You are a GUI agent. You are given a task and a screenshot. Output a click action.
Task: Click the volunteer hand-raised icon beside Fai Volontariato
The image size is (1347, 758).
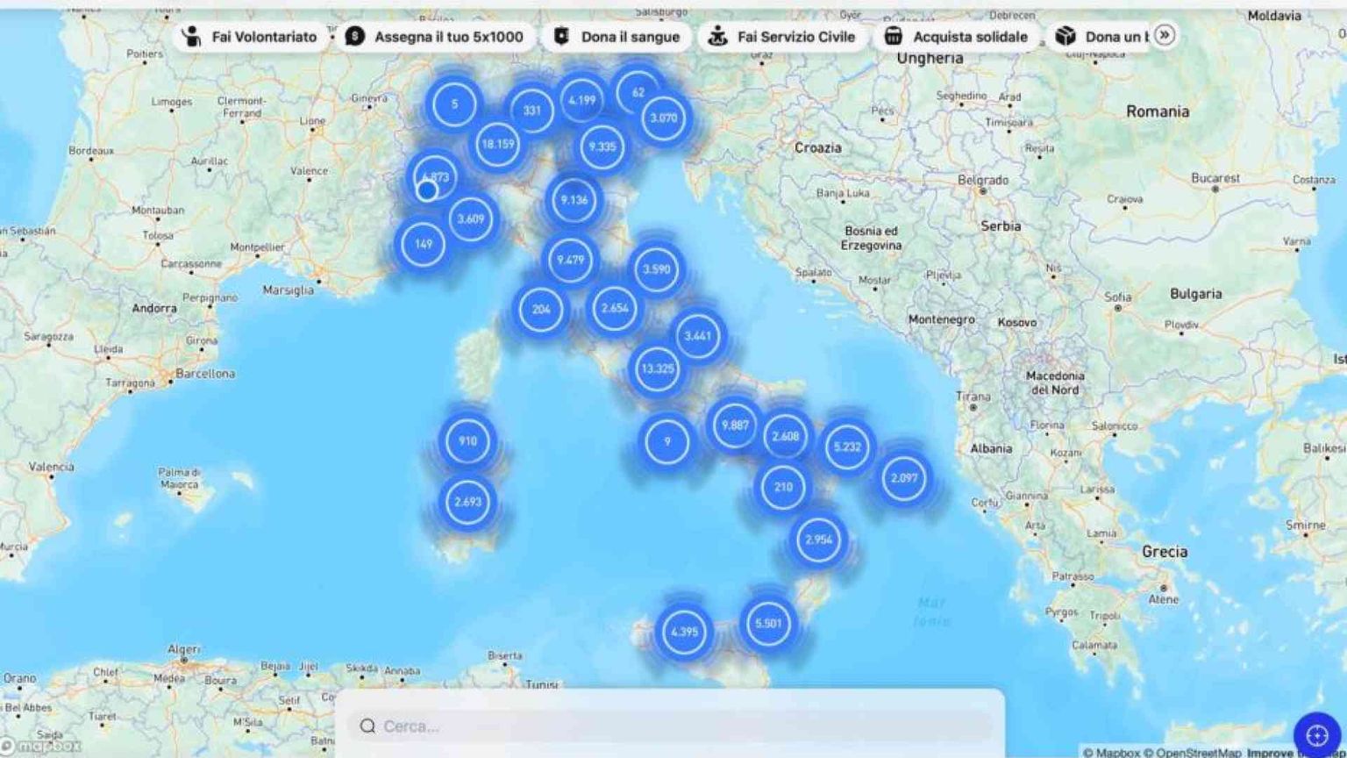192,37
